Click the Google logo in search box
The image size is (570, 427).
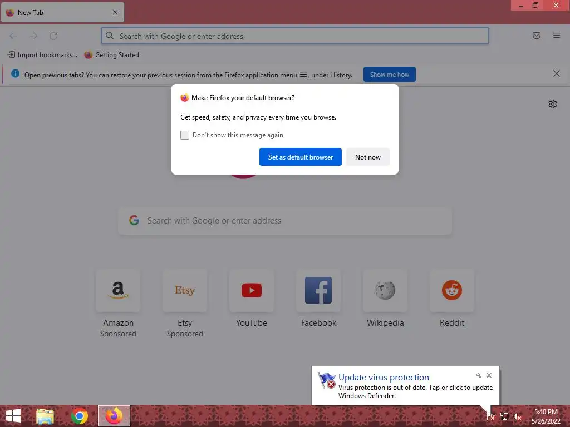pyautogui.click(x=134, y=220)
